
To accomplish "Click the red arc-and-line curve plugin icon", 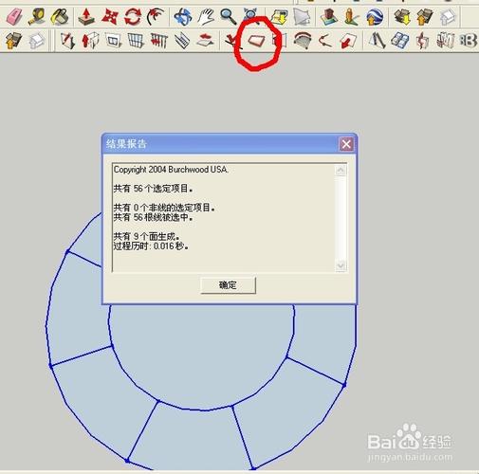I will point(325,41).
